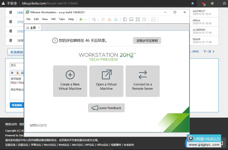Click the green Power On play button

(x=81, y=19)
